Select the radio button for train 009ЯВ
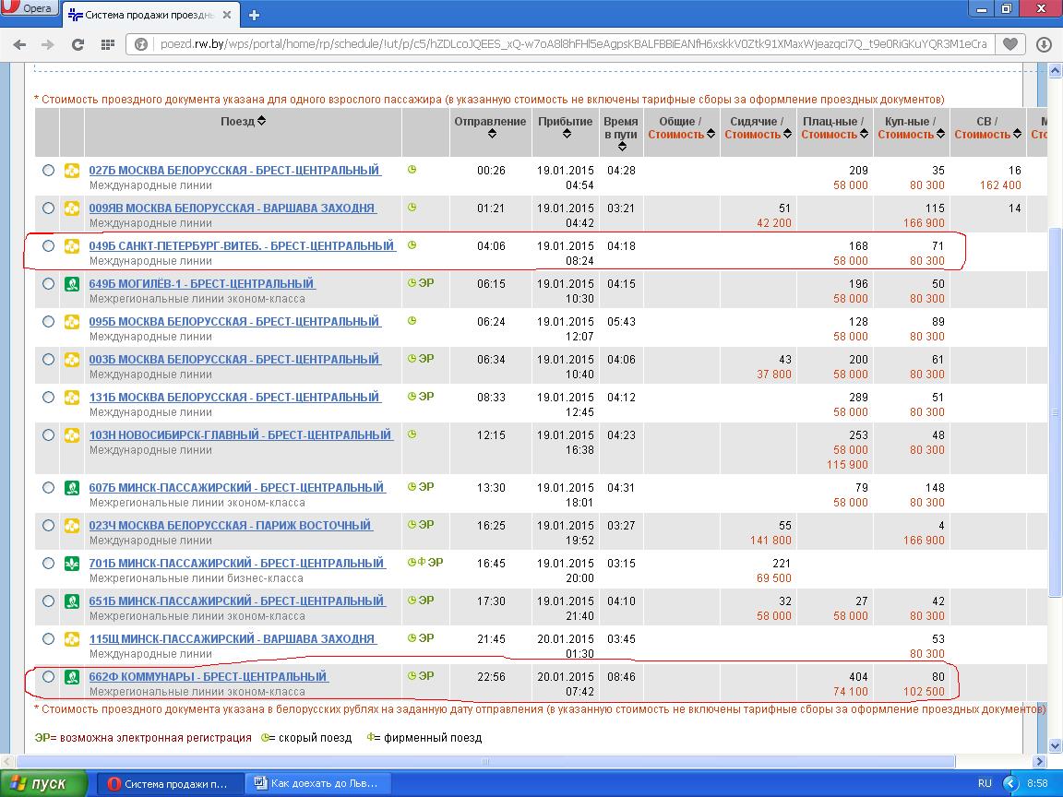The image size is (1063, 797). coord(48,208)
